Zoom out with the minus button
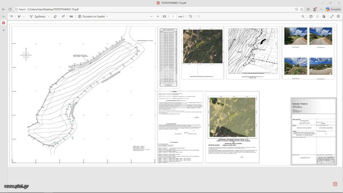Image resolution: width=343 pixels, height=193 pixels. pos(151,17)
